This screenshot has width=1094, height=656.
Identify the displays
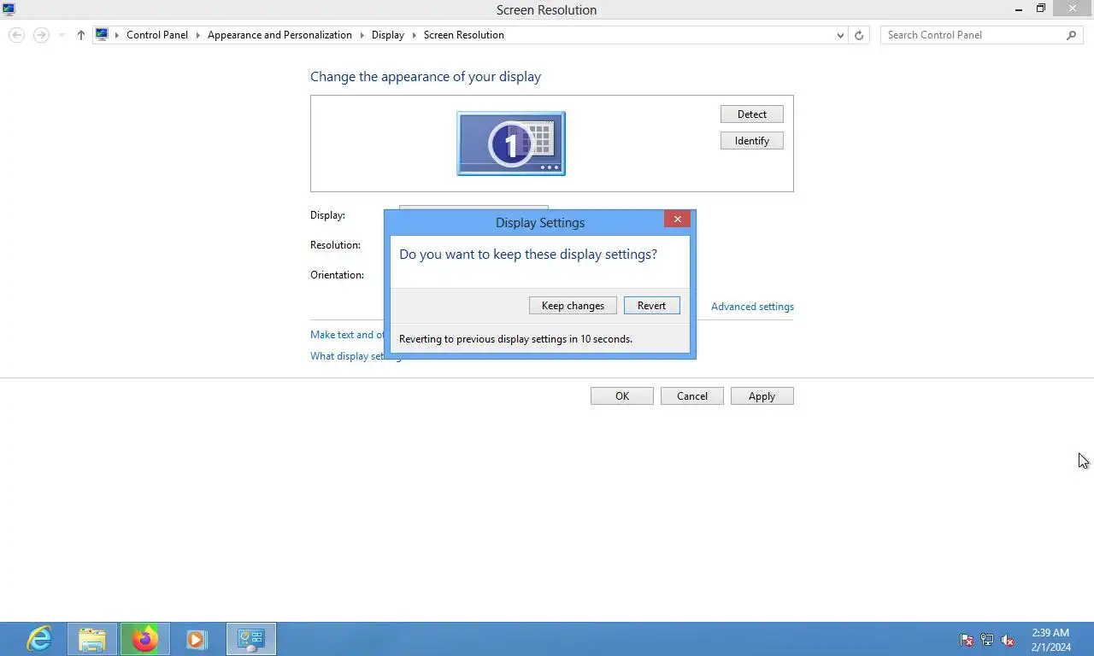[x=752, y=141]
